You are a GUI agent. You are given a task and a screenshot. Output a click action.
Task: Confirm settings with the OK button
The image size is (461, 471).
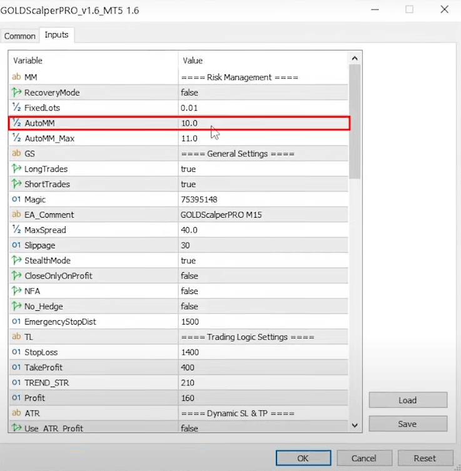(303, 458)
